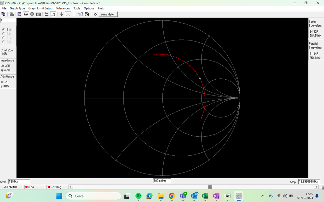
Task: Select the Smith chart display icon
Action: point(26,14)
